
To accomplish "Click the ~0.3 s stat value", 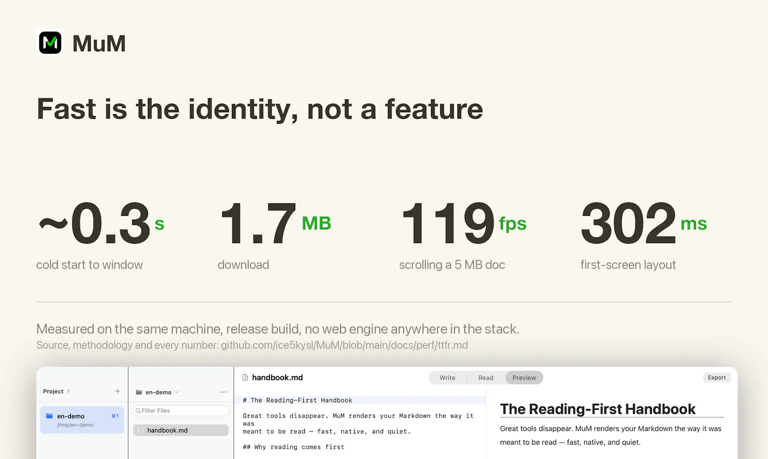I will [101, 224].
